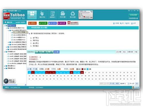Collapse the highlighted root chapter node
The height and width of the screenshot is (107, 143).
coord(5,26)
